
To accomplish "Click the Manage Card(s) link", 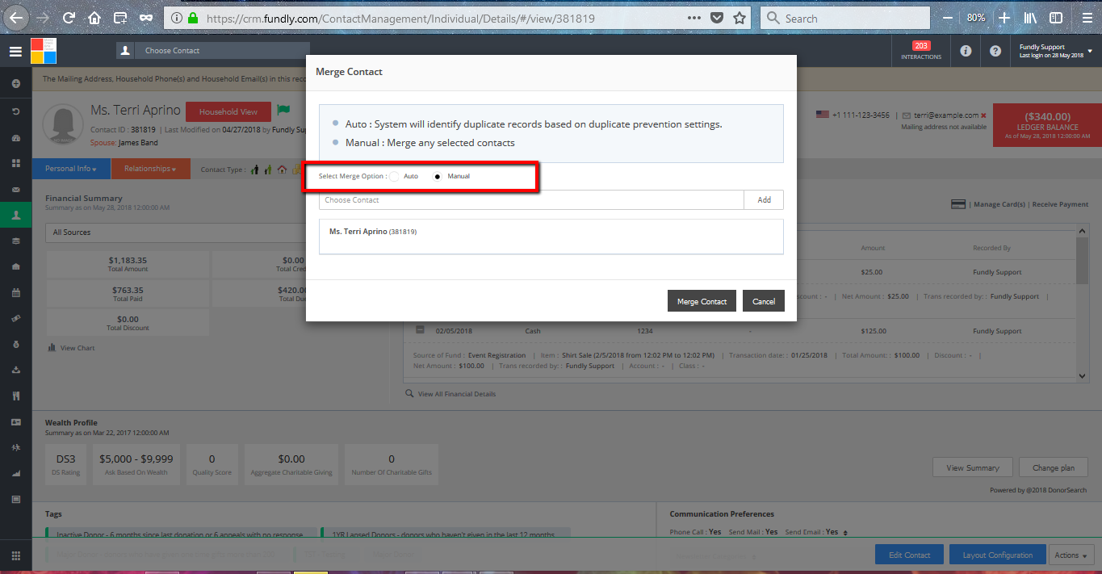I will 999,204.
